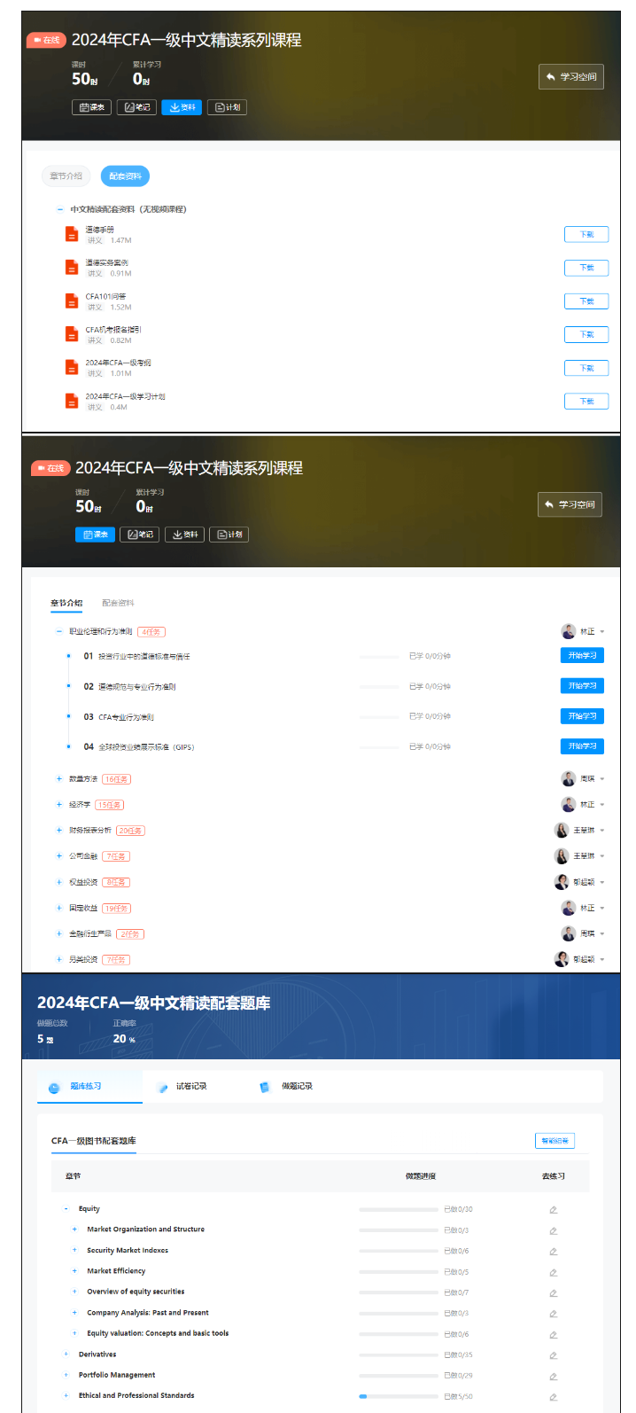The image size is (636, 1413).
Task: Expand Market Efficiency subsection with its plus sign
Action: click(75, 1271)
